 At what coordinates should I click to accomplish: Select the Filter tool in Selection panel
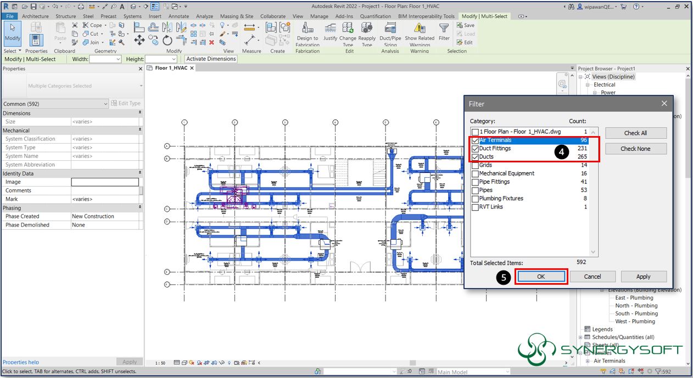[x=444, y=34]
